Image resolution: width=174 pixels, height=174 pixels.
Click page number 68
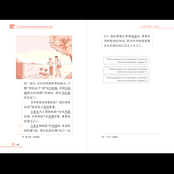point(18,145)
